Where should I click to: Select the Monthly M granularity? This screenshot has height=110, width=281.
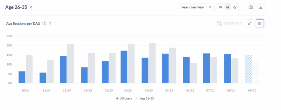[227, 7]
